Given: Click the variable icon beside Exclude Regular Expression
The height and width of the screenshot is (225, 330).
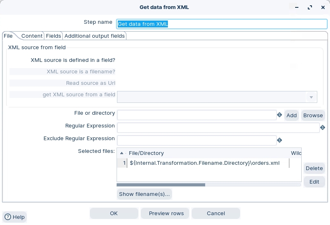Looking at the screenshot, I should [x=280, y=140].
